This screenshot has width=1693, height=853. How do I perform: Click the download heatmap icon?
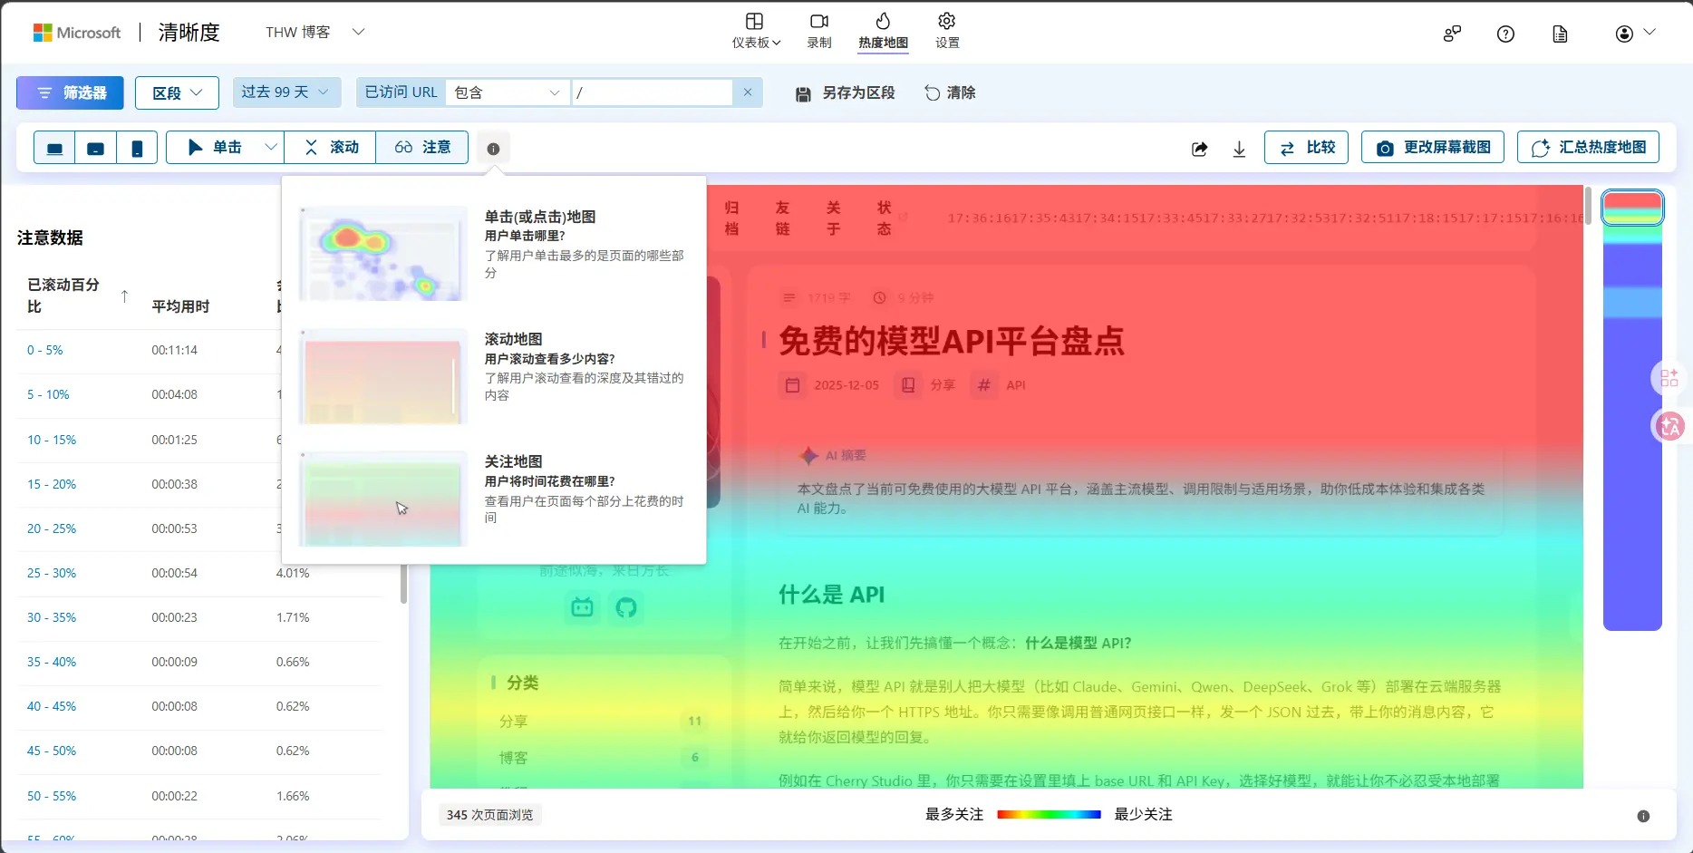[x=1238, y=148]
